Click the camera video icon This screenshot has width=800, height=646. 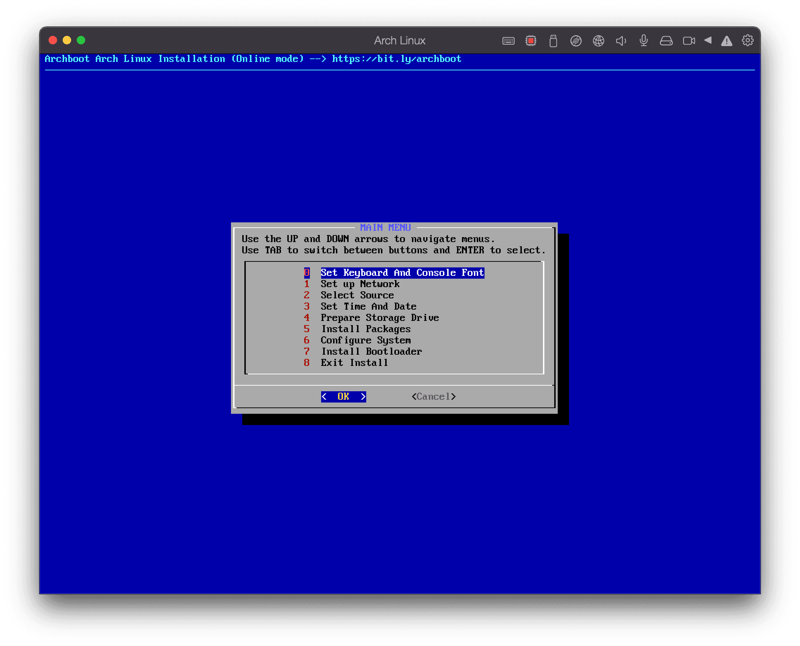tap(689, 41)
